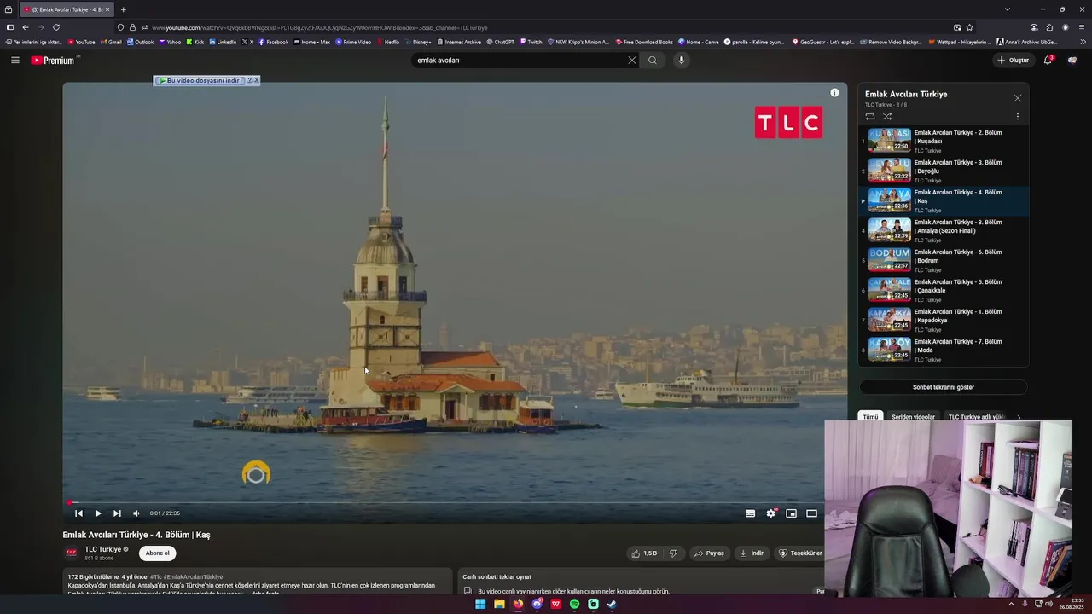Viewport: 1092px width, 614px height.
Task: Open playlist more options menu
Action: pyautogui.click(x=1017, y=116)
